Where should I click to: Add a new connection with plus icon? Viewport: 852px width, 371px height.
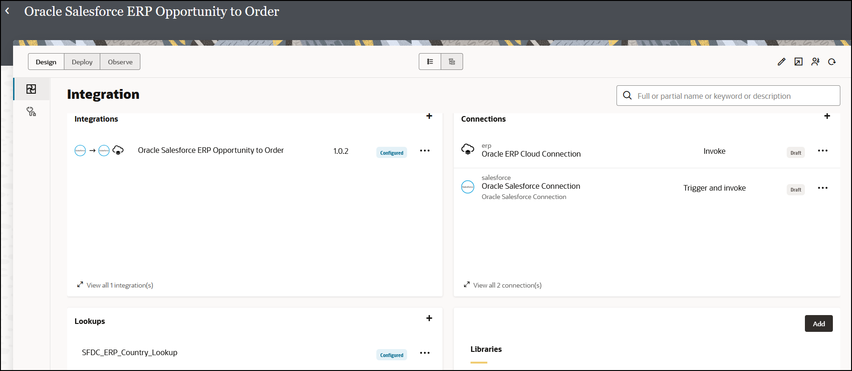(827, 116)
